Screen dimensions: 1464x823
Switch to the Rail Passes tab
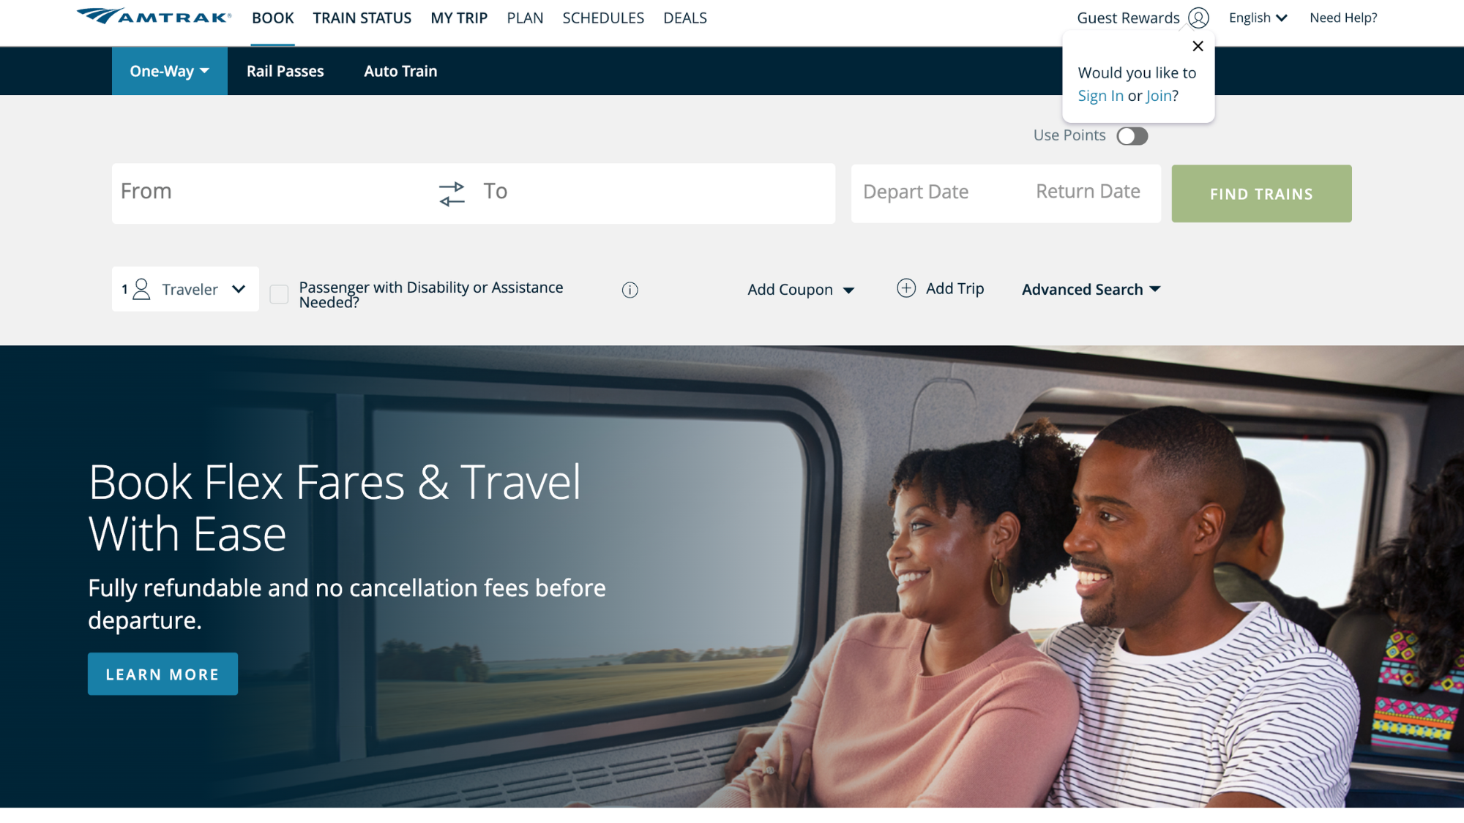[x=285, y=71]
